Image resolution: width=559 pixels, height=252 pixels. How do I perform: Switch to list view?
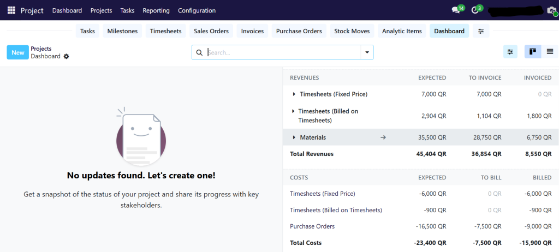(550, 52)
